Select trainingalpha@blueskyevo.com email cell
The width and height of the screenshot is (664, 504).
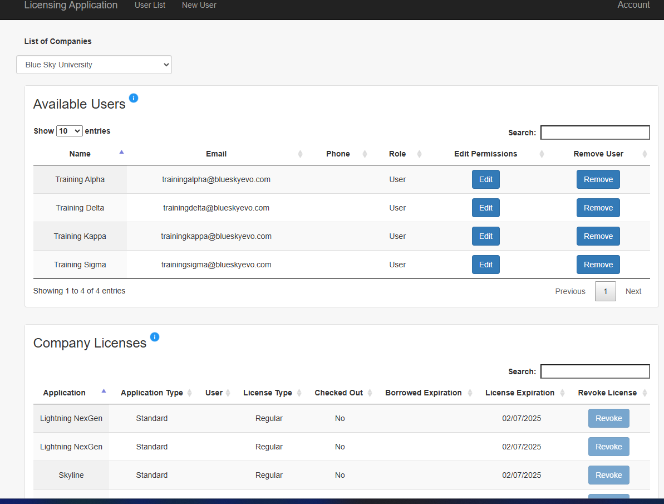(216, 179)
